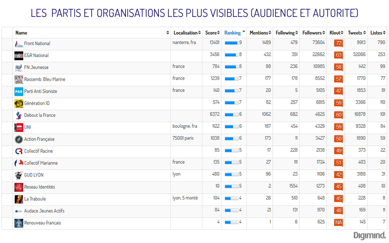This screenshot has width=389, height=243.
Task: Click the La Traboule avatar icon
Action: tap(19, 199)
